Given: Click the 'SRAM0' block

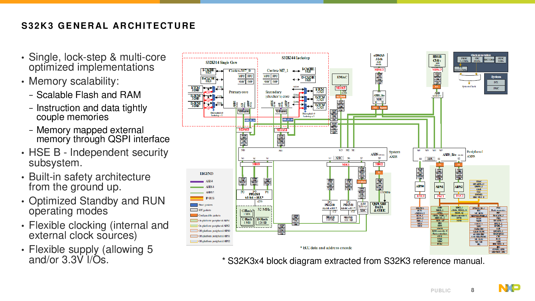Looking at the screenshot, I should coord(330,218).
